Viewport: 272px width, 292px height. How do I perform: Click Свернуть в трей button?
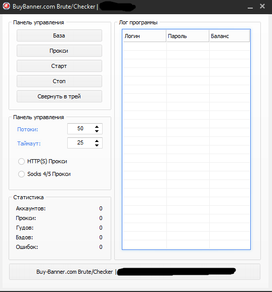[59, 96]
